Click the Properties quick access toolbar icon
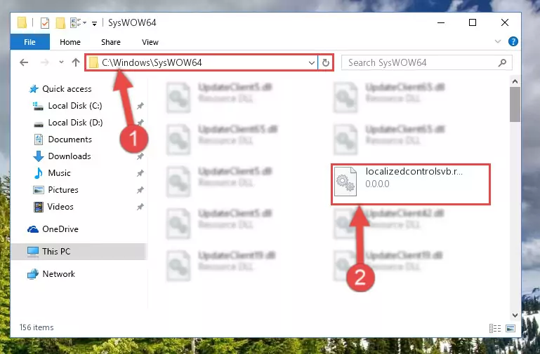The width and height of the screenshot is (540, 354). [x=45, y=23]
